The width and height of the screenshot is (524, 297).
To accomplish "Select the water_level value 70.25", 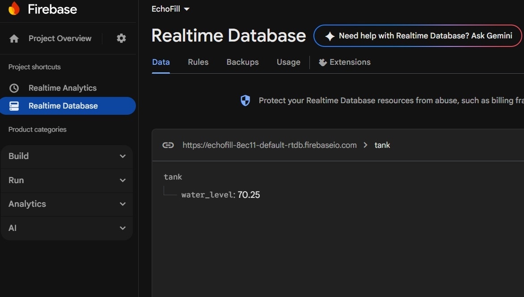I will pos(249,195).
